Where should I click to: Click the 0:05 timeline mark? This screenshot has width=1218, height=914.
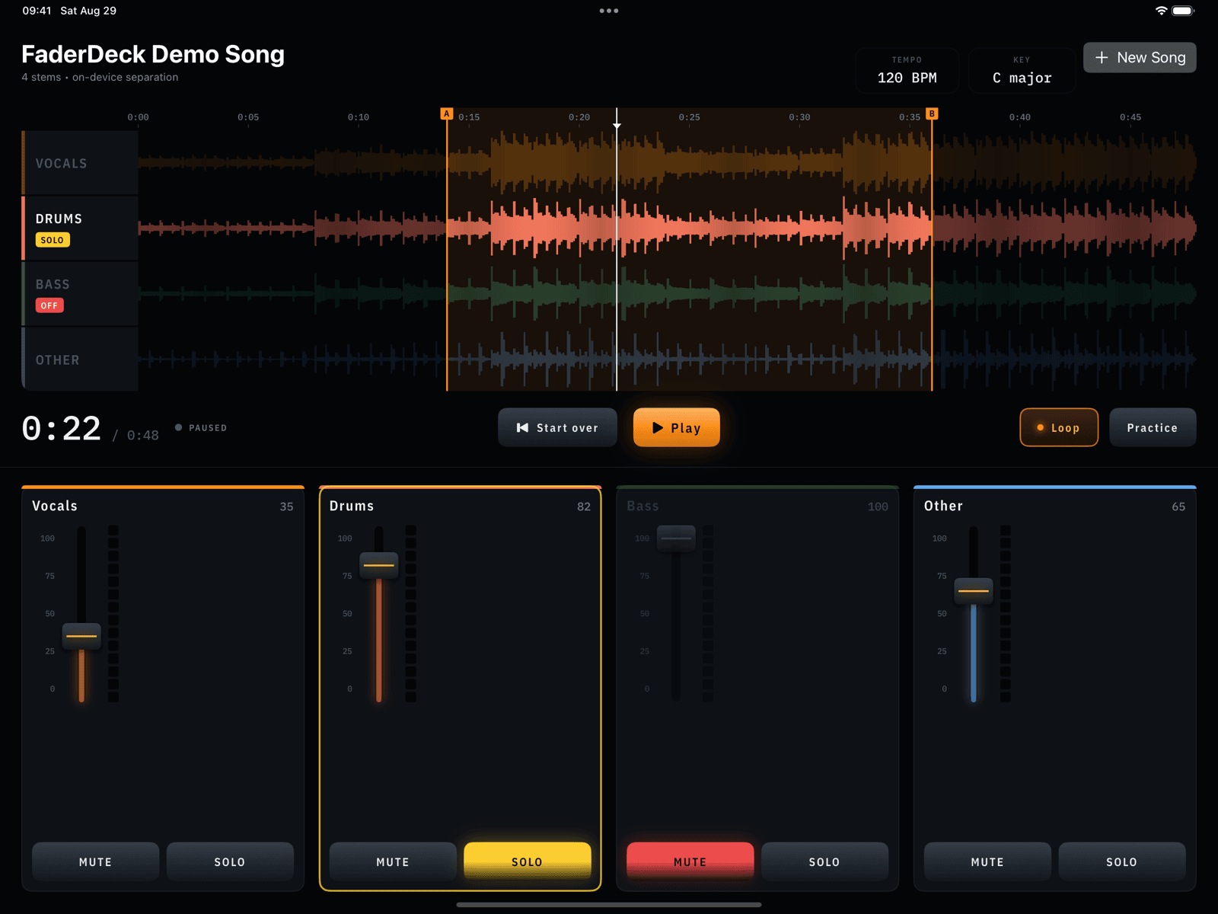tap(248, 117)
